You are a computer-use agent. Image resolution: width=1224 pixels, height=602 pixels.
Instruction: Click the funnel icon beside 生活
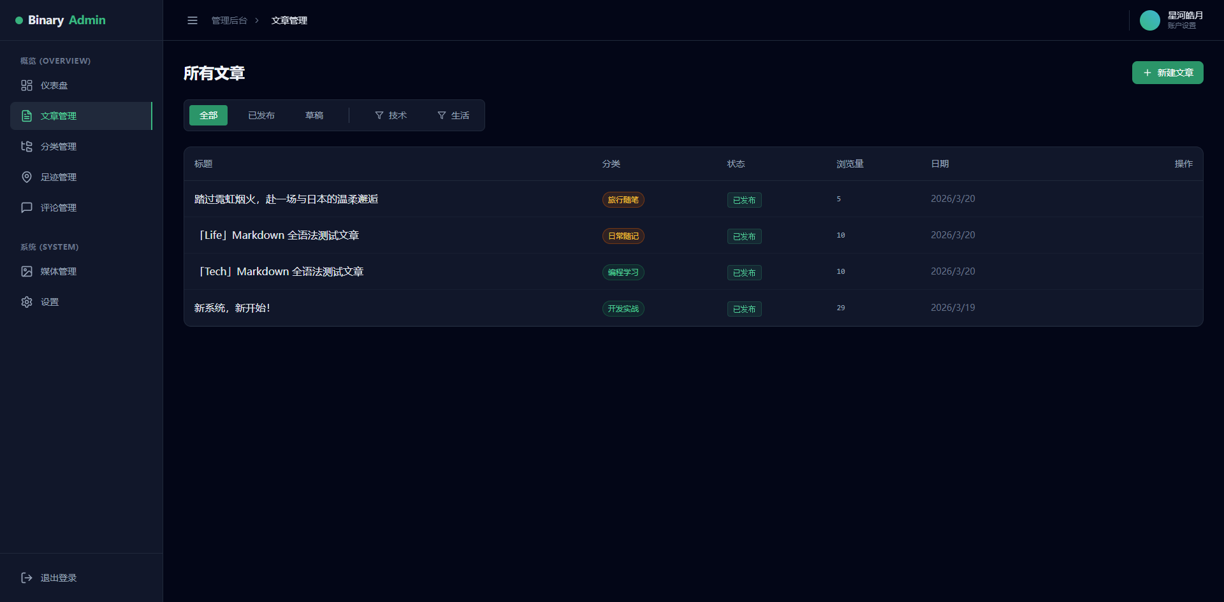[x=442, y=115]
